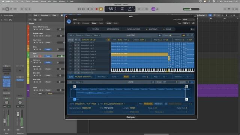Go to next preset in Sampler header
Screen dimensions: 240x135
(x=78, y=23)
